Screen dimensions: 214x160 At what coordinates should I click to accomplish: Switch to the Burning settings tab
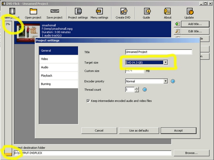(59, 84)
